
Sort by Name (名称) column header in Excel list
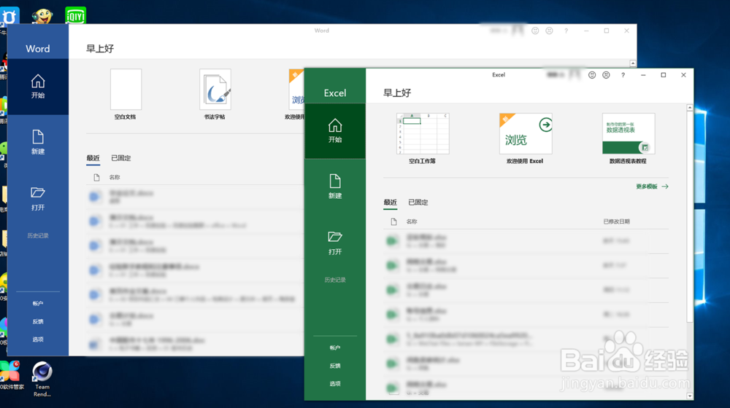[412, 221]
